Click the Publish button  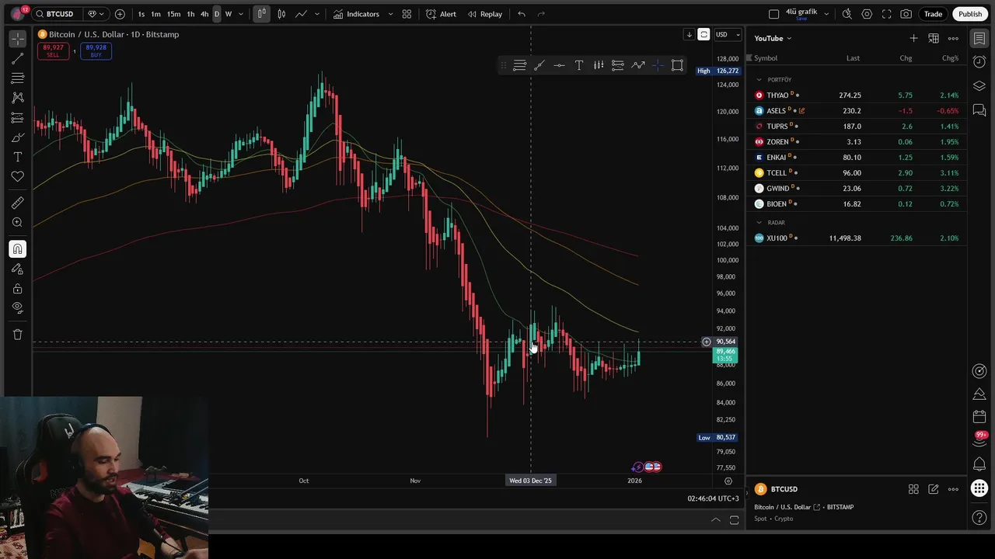tap(969, 14)
